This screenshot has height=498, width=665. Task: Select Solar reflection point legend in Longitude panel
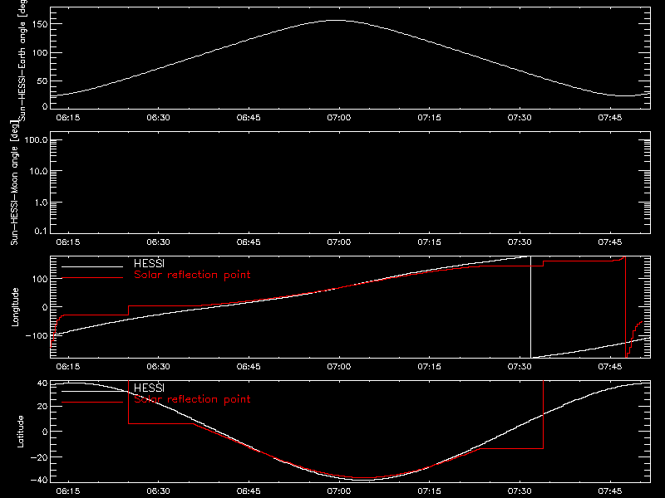pos(192,275)
